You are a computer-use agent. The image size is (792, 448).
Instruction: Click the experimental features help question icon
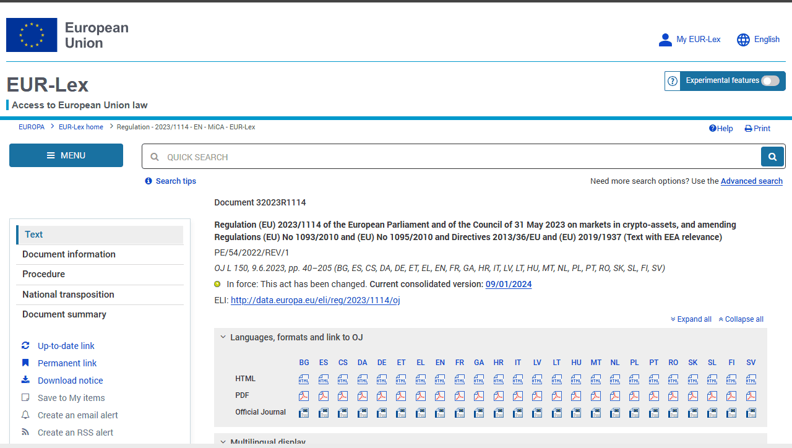coord(673,81)
